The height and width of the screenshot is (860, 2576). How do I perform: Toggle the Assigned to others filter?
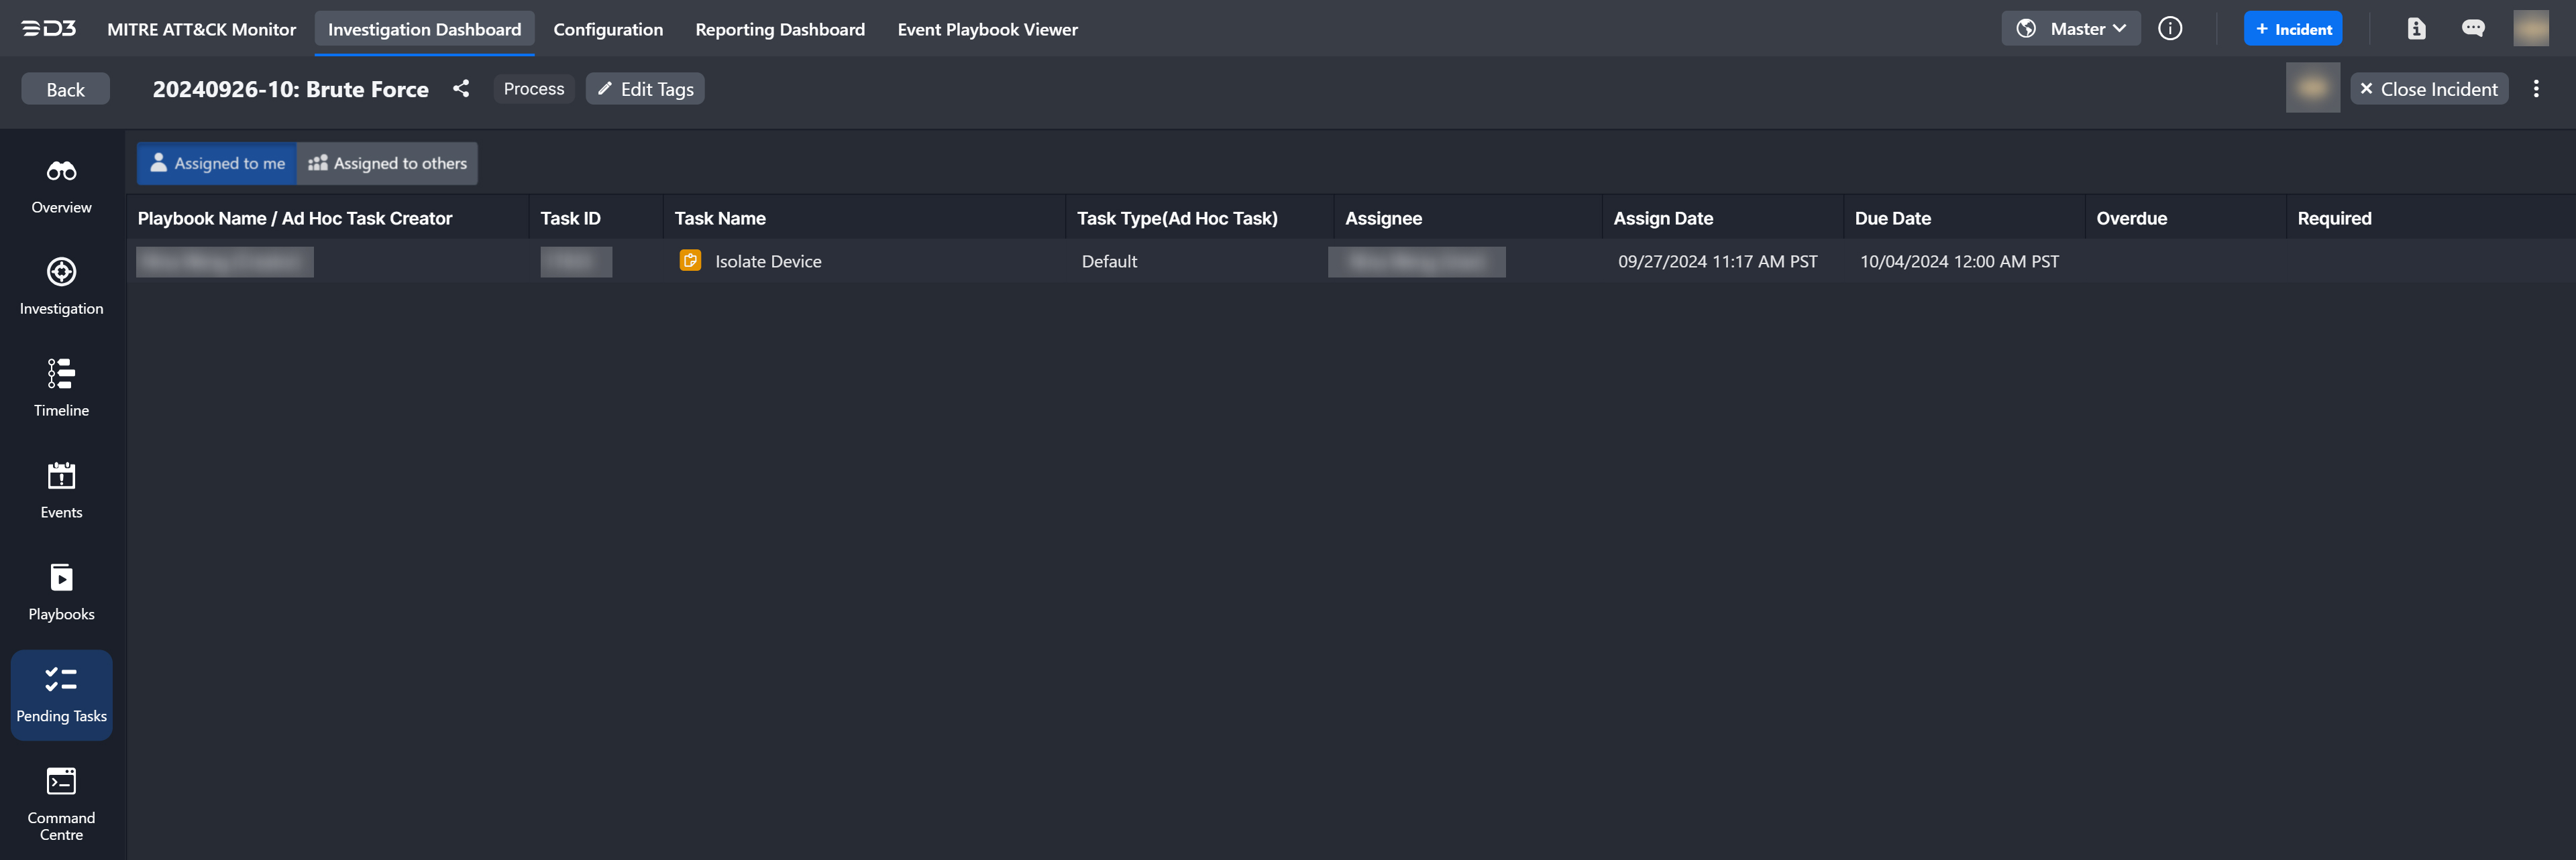pyautogui.click(x=387, y=164)
